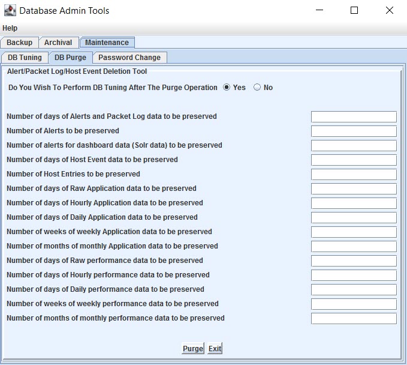Screen dimensions: 407x365
Task: Focus the dashboard Solr data alerts field
Action: (354, 146)
